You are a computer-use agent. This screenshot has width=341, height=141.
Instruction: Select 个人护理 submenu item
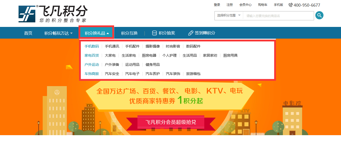pos(169,55)
